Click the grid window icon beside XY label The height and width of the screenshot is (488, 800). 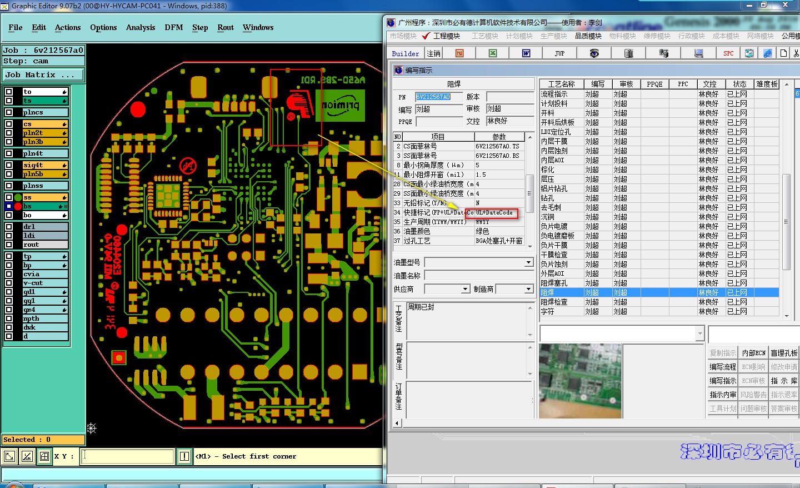pos(44,456)
